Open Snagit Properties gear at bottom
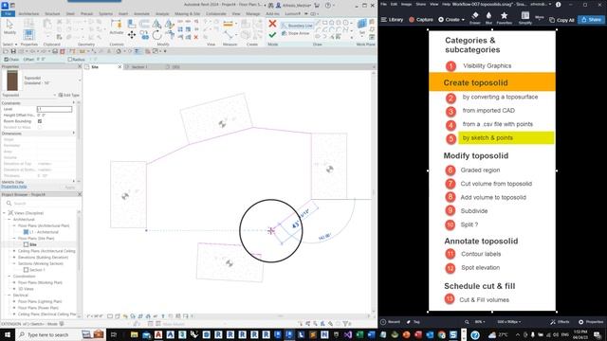The width and height of the screenshot is (607, 341). click(591, 322)
